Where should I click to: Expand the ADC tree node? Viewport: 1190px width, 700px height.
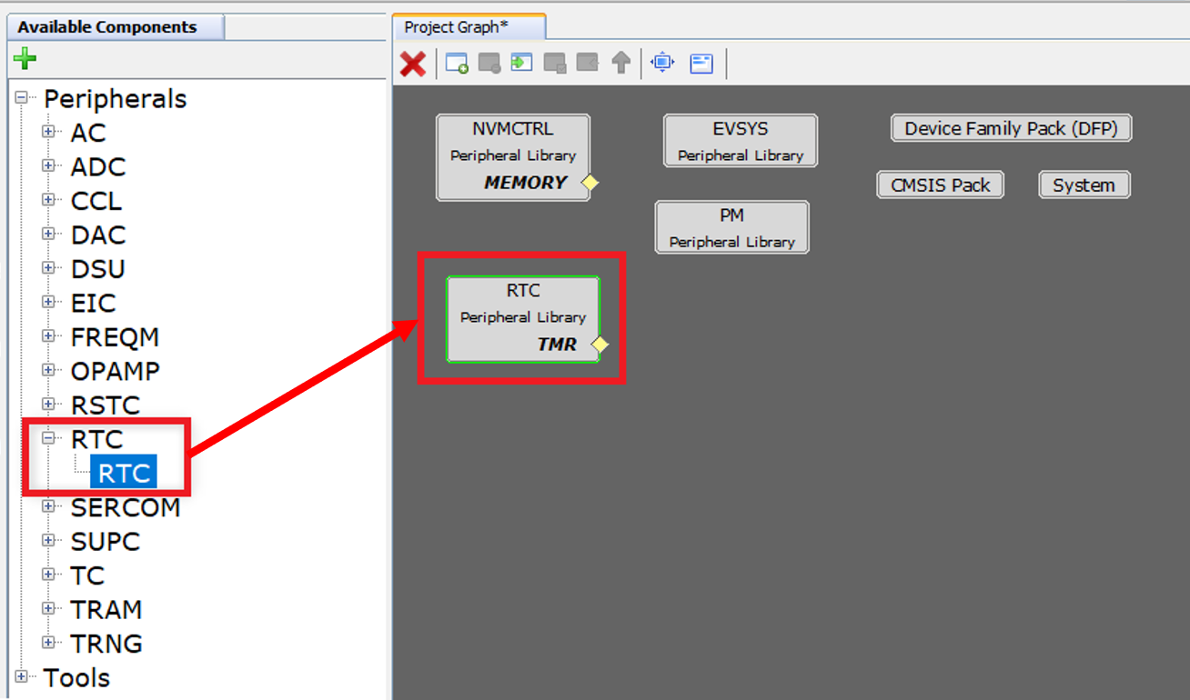point(48,166)
